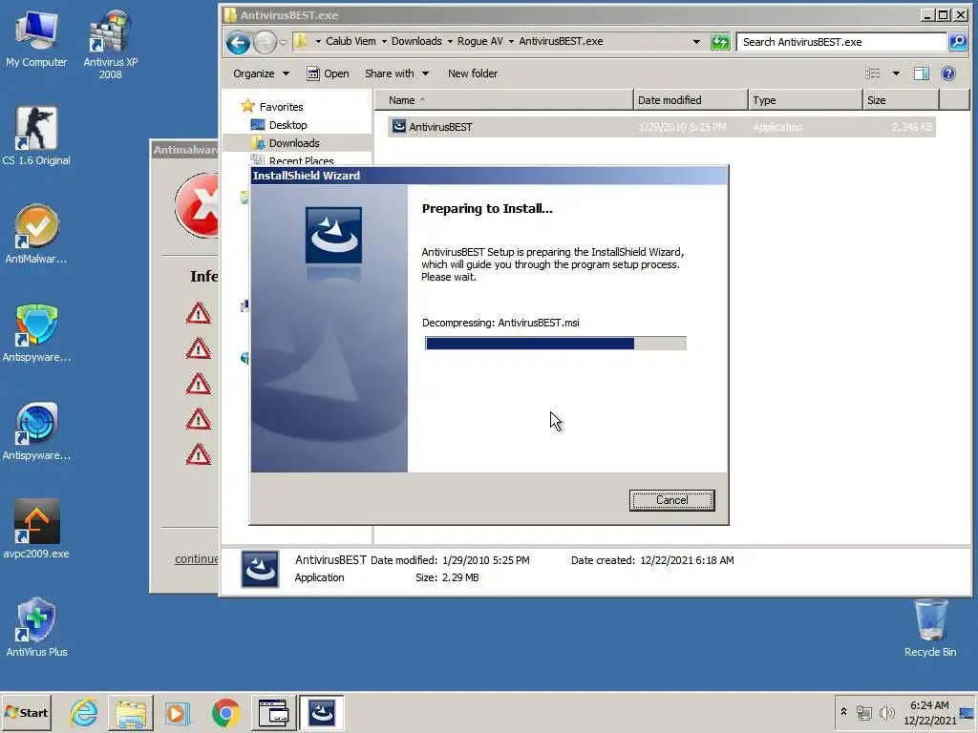978x733 pixels.
Task: Launch CS 1.6 Original shortcut
Action: click(36, 136)
